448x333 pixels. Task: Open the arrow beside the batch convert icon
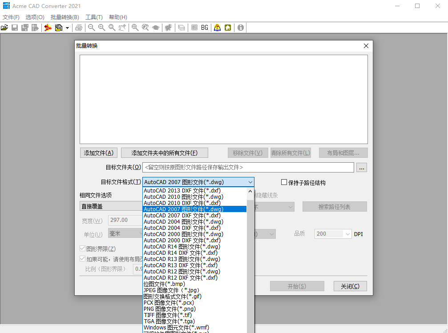[68, 28]
